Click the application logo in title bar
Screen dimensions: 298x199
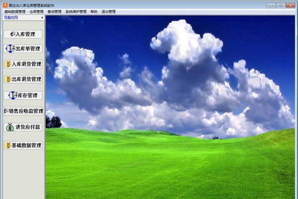click(5, 5)
